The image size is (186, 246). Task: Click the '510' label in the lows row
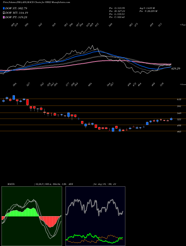tap(162, 84)
